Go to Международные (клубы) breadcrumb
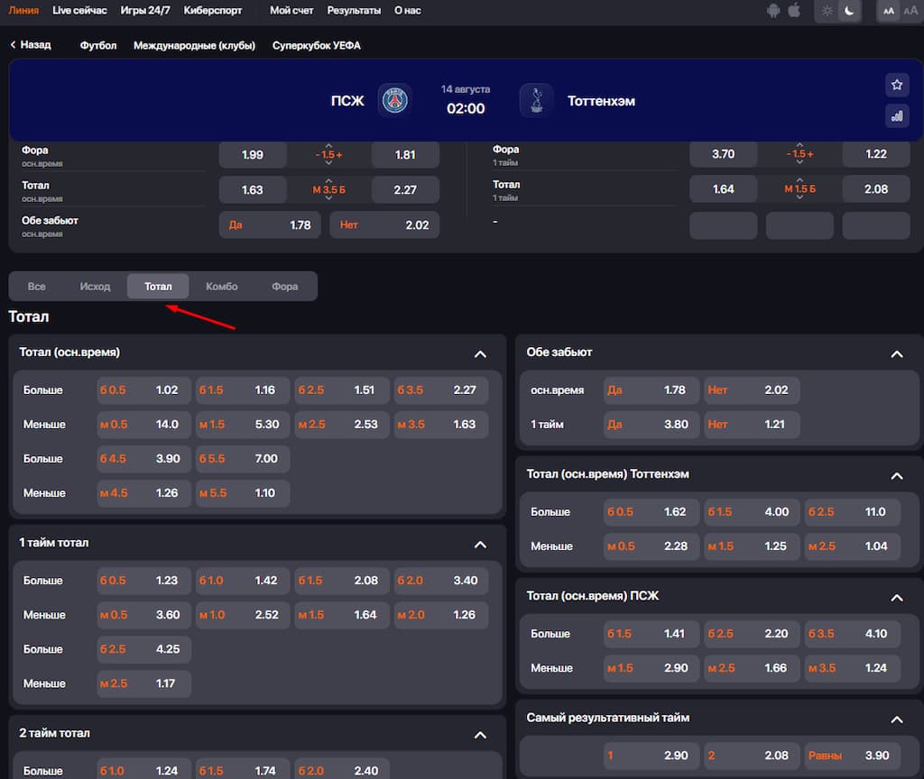This screenshot has height=779, width=924. coord(195,45)
